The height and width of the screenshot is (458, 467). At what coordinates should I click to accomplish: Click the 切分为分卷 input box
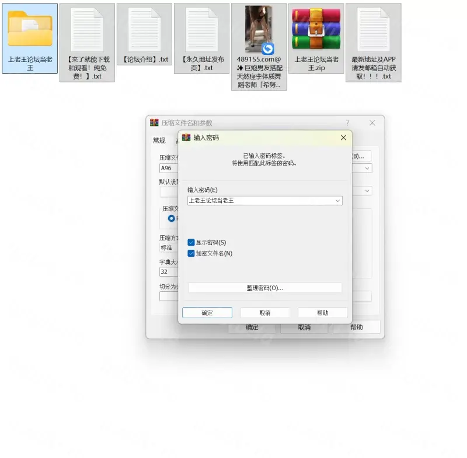pyautogui.click(x=169, y=297)
